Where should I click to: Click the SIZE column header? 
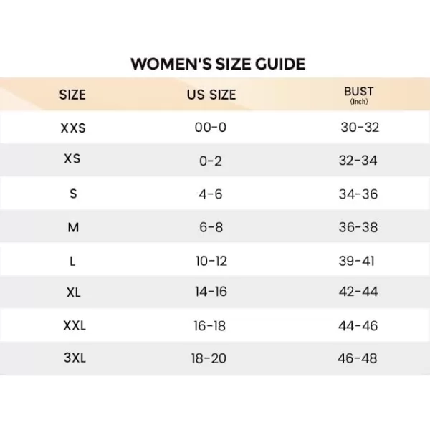tap(72, 95)
